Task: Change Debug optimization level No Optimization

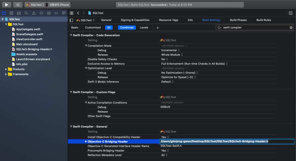Action: (x=180, y=73)
